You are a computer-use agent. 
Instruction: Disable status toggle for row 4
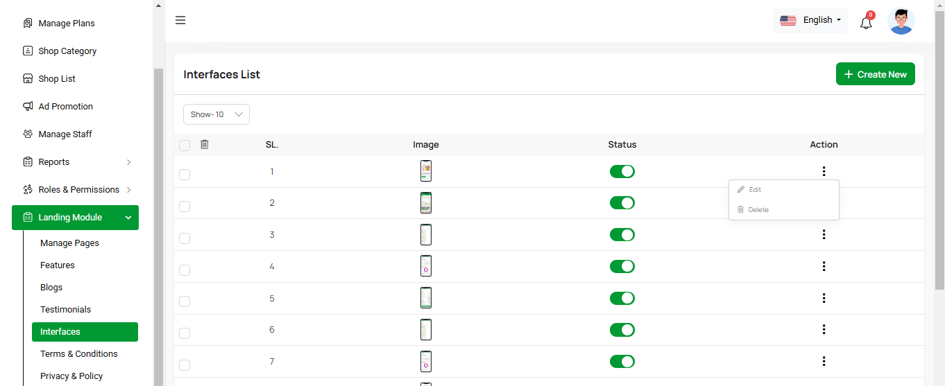tap(622, 266)
